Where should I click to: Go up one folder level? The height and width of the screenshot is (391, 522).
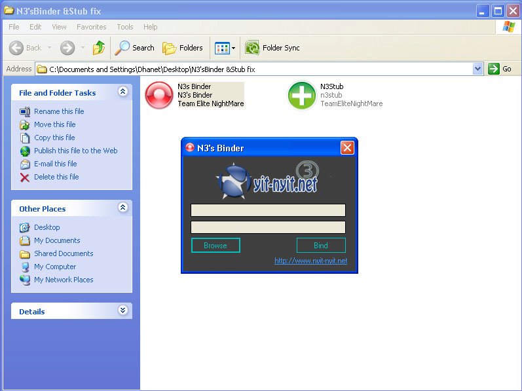(x=98, y=48)
